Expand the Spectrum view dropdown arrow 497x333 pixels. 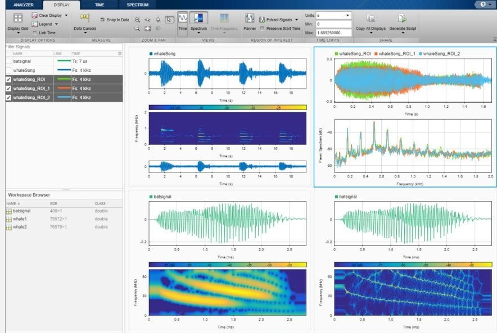pos(198,33)
